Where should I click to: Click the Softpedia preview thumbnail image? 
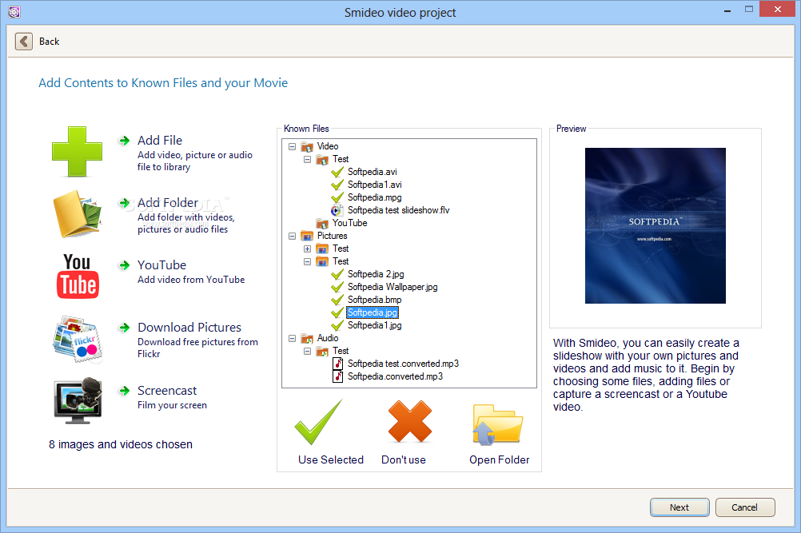pos(655,225)
